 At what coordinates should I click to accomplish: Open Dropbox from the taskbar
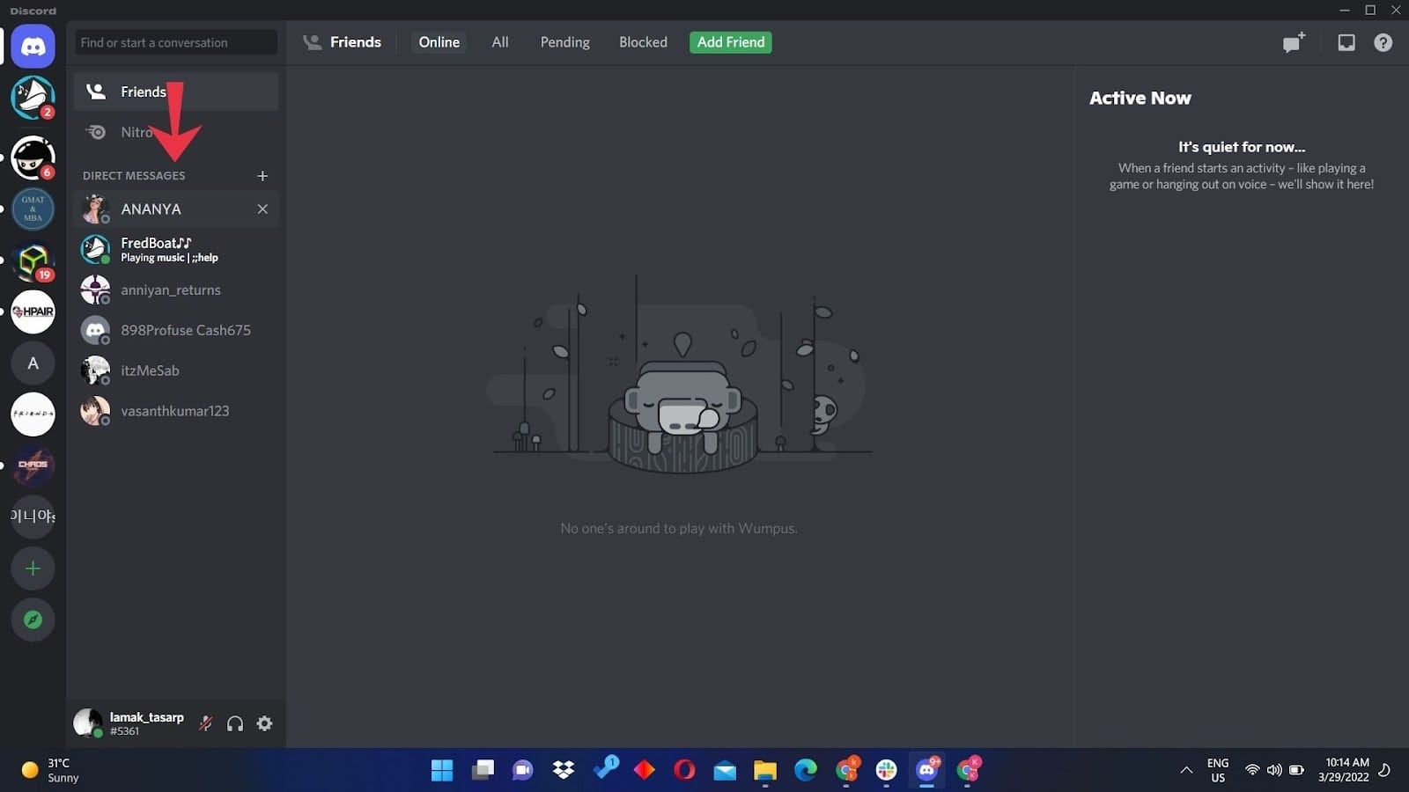point(564,770)
